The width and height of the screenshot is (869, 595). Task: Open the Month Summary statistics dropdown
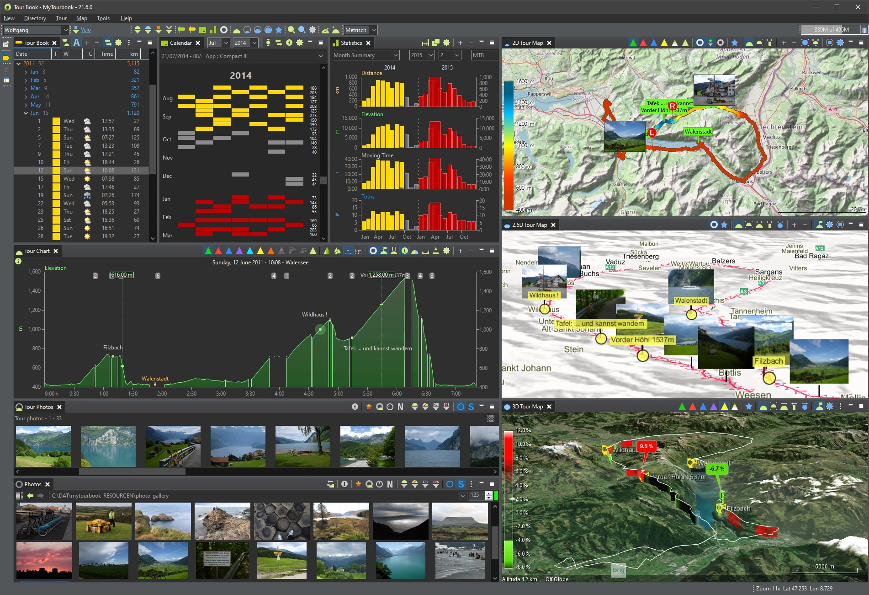[366, 55]
